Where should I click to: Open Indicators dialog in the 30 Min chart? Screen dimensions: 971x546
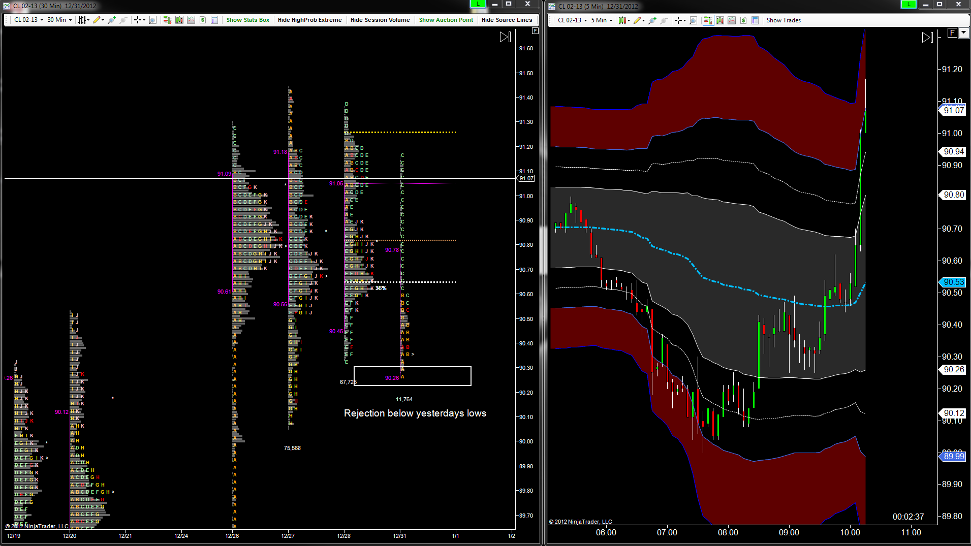191,20
